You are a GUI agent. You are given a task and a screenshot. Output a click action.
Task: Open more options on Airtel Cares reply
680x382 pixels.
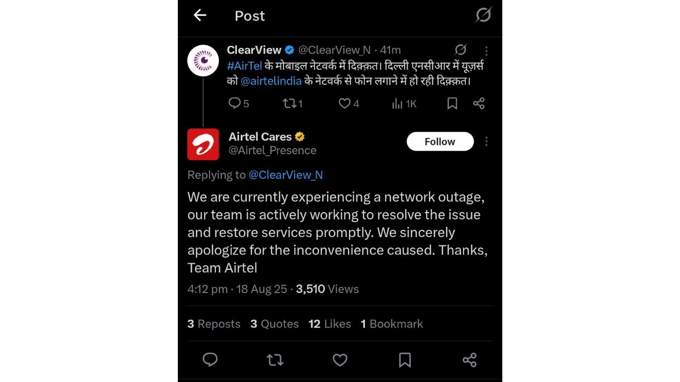[x=486, y=141]
